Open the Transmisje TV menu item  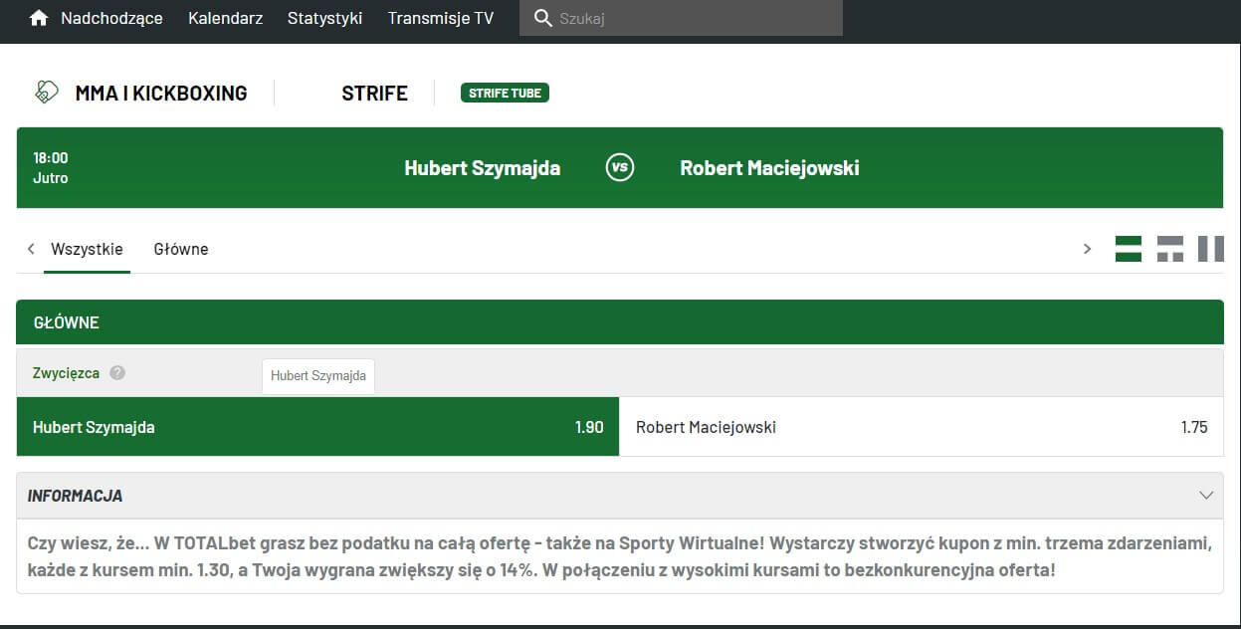point(440,18)
